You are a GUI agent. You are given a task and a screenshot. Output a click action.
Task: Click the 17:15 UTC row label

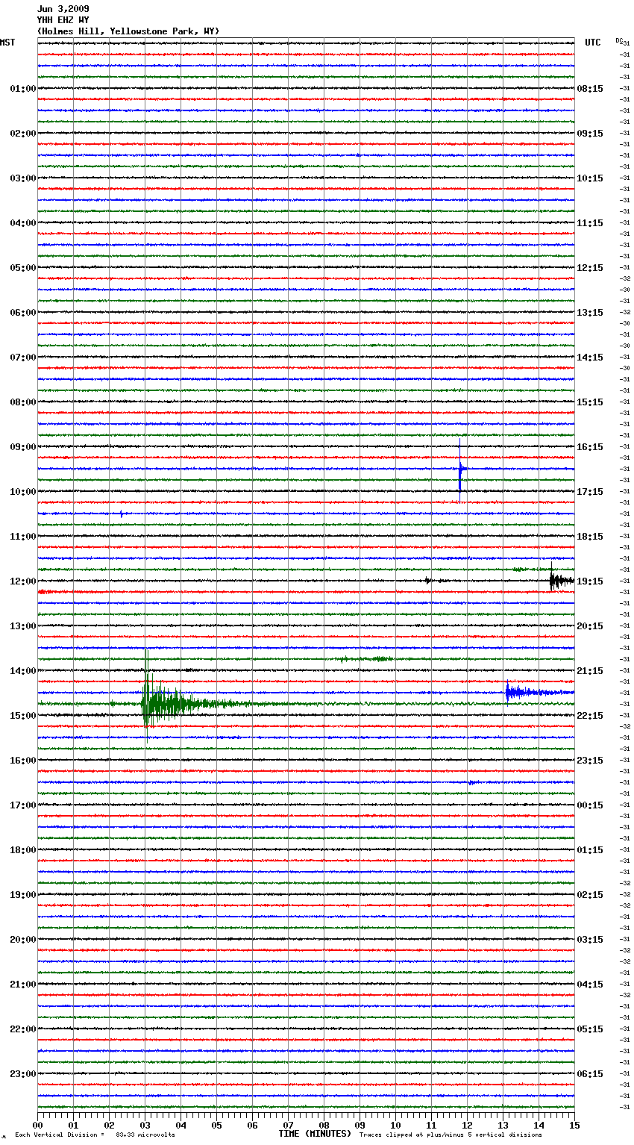590,492
